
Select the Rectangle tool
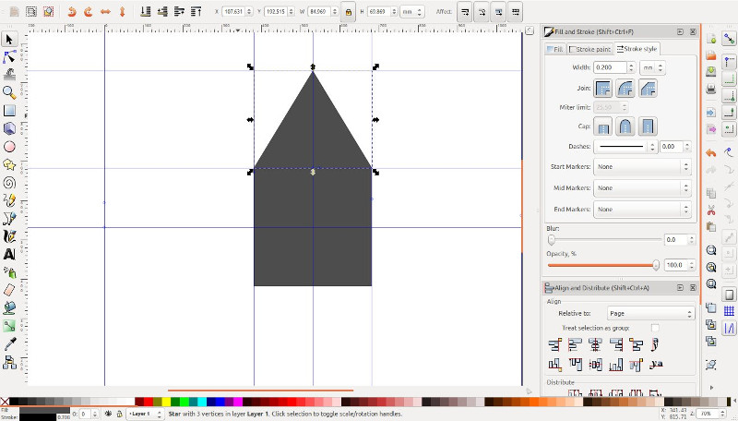point(9,111)
